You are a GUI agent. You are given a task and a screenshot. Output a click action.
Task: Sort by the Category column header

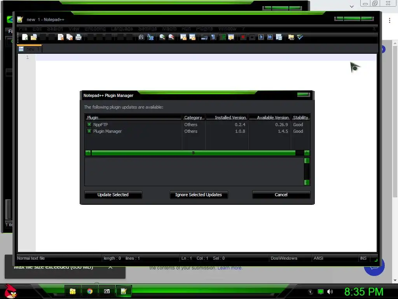pos(194,118)
